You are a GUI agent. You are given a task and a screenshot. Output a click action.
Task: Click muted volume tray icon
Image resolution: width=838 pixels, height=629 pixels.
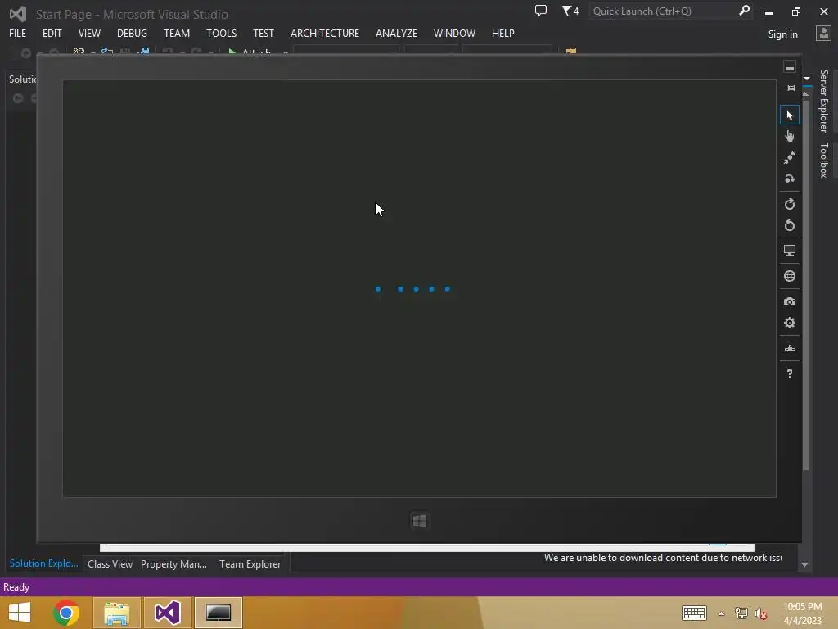761,613
